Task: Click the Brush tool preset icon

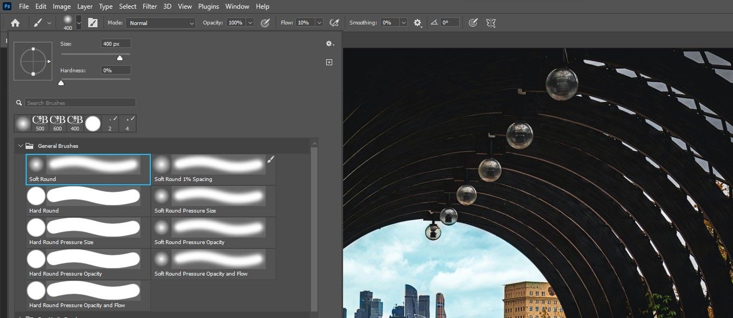Action: pos(38,23)
